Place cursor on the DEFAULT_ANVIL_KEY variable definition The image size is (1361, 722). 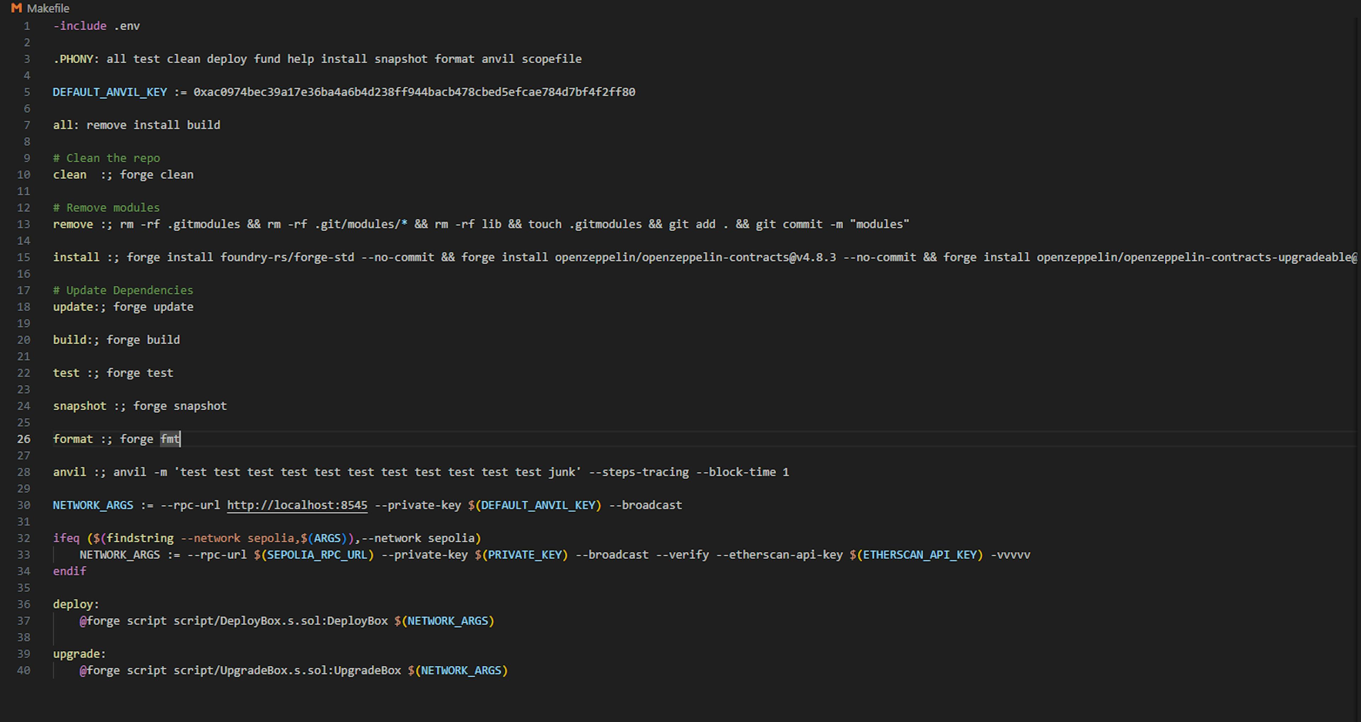[x=110, y=92]
